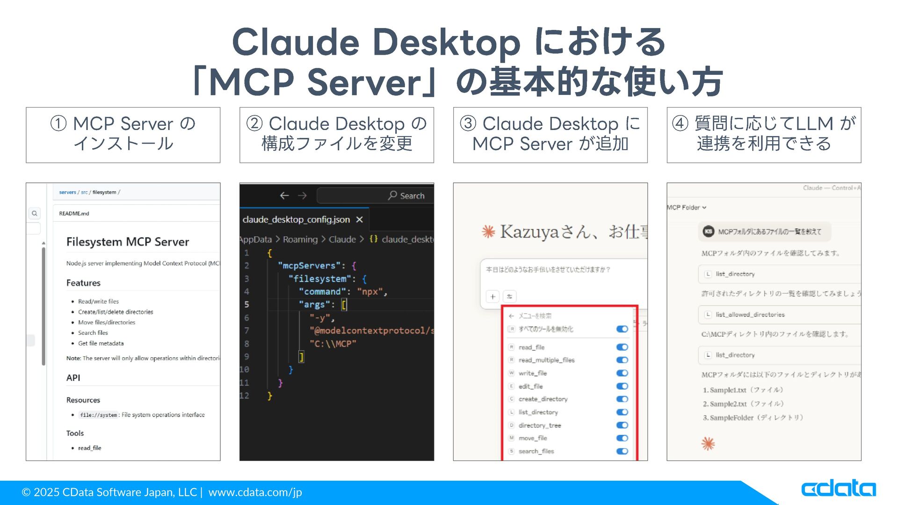
Task: Click the back arrow in the tool menu
Action: click(512, 316)
